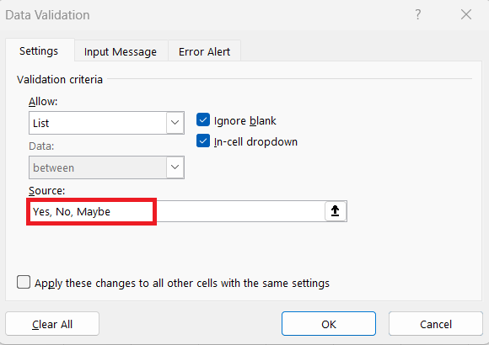Toggle the In-cell dropdown checkbox
Image resolution: width=489 pixels, height=345 pixels.
203,141
